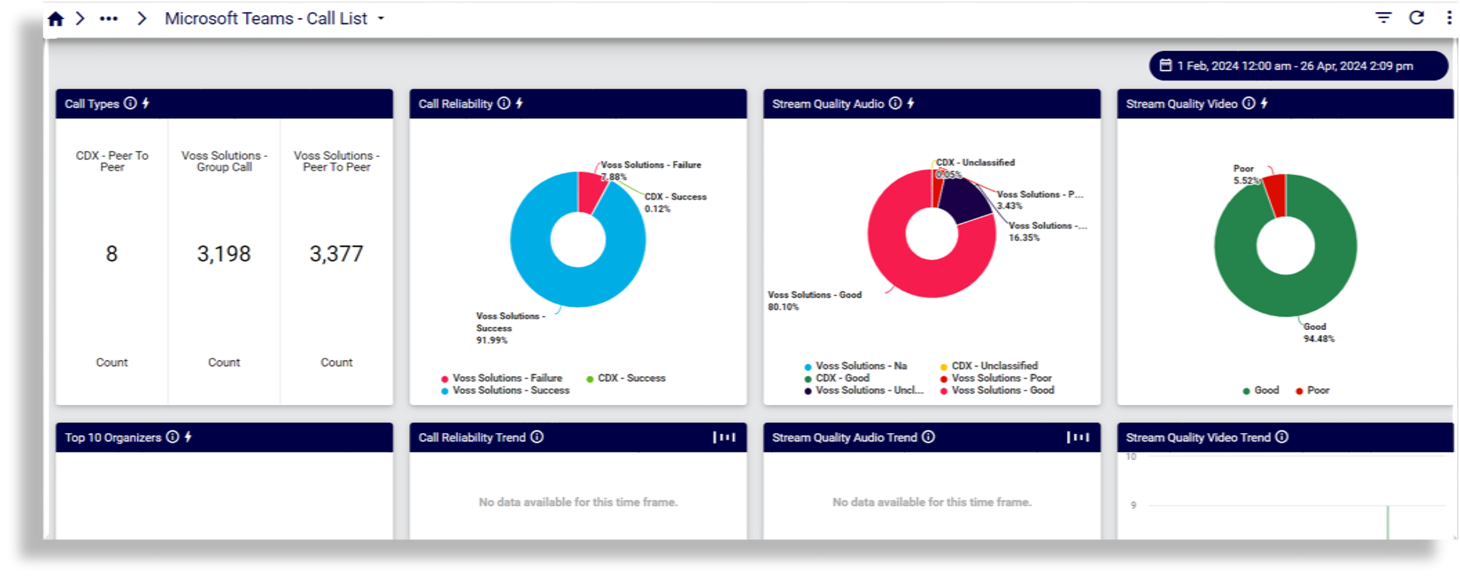Open the breadcrumb ellipsis menu

pos(109,19)
